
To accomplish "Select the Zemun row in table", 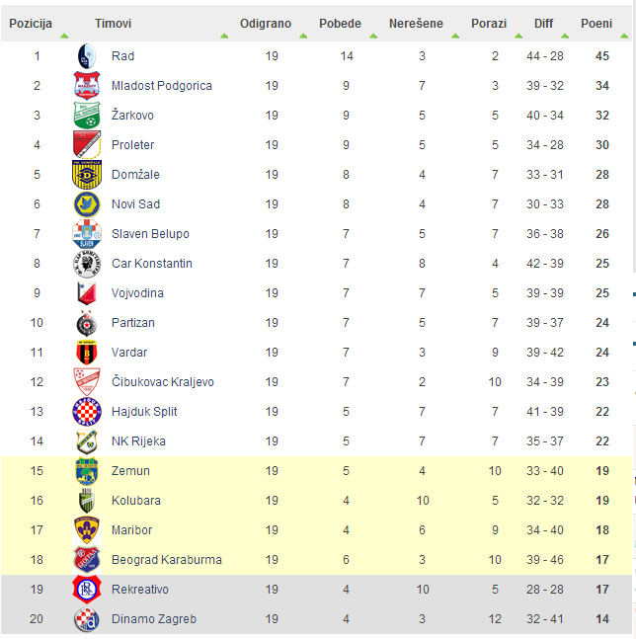I will point(316,471).
